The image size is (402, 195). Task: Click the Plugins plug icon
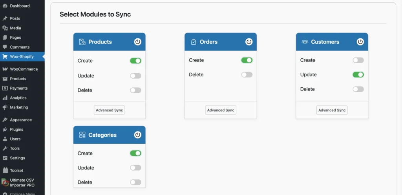click(5, 129)
